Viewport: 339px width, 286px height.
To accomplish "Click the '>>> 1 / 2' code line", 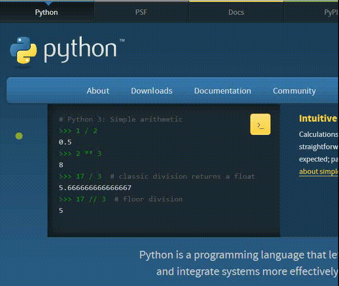I will (78, 131).
